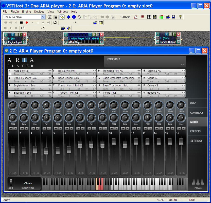Click the floppy disk save icon

173,17
